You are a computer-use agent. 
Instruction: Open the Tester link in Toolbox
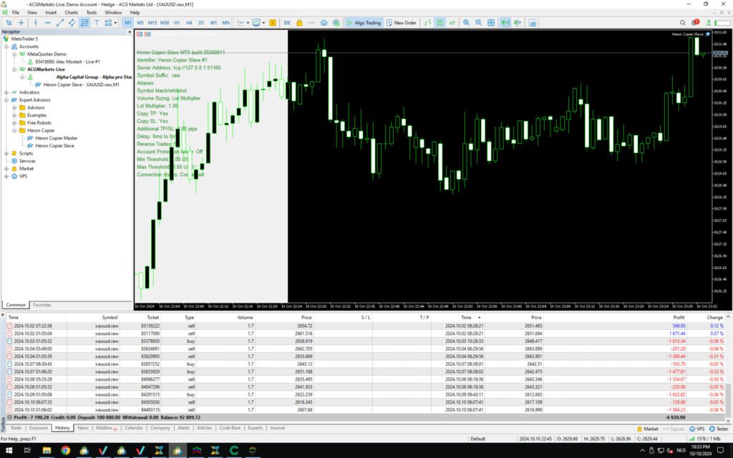(719, 429)
